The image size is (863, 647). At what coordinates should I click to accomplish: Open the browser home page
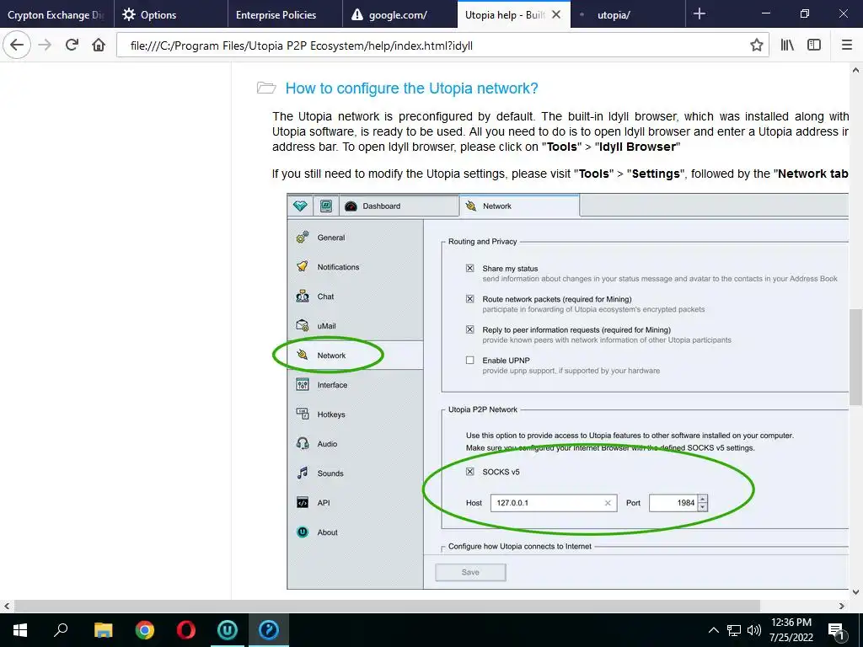(99, 45)
